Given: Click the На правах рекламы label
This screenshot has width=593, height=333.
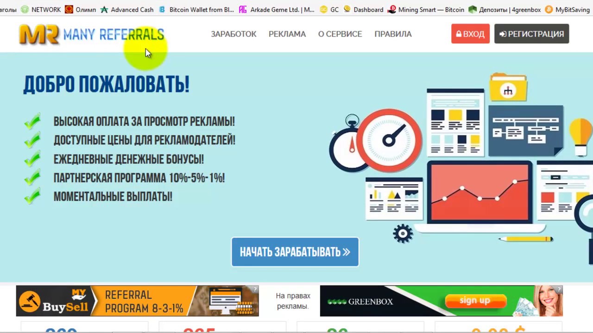Looking at the screenshot, I should click(x=293, y=301).
